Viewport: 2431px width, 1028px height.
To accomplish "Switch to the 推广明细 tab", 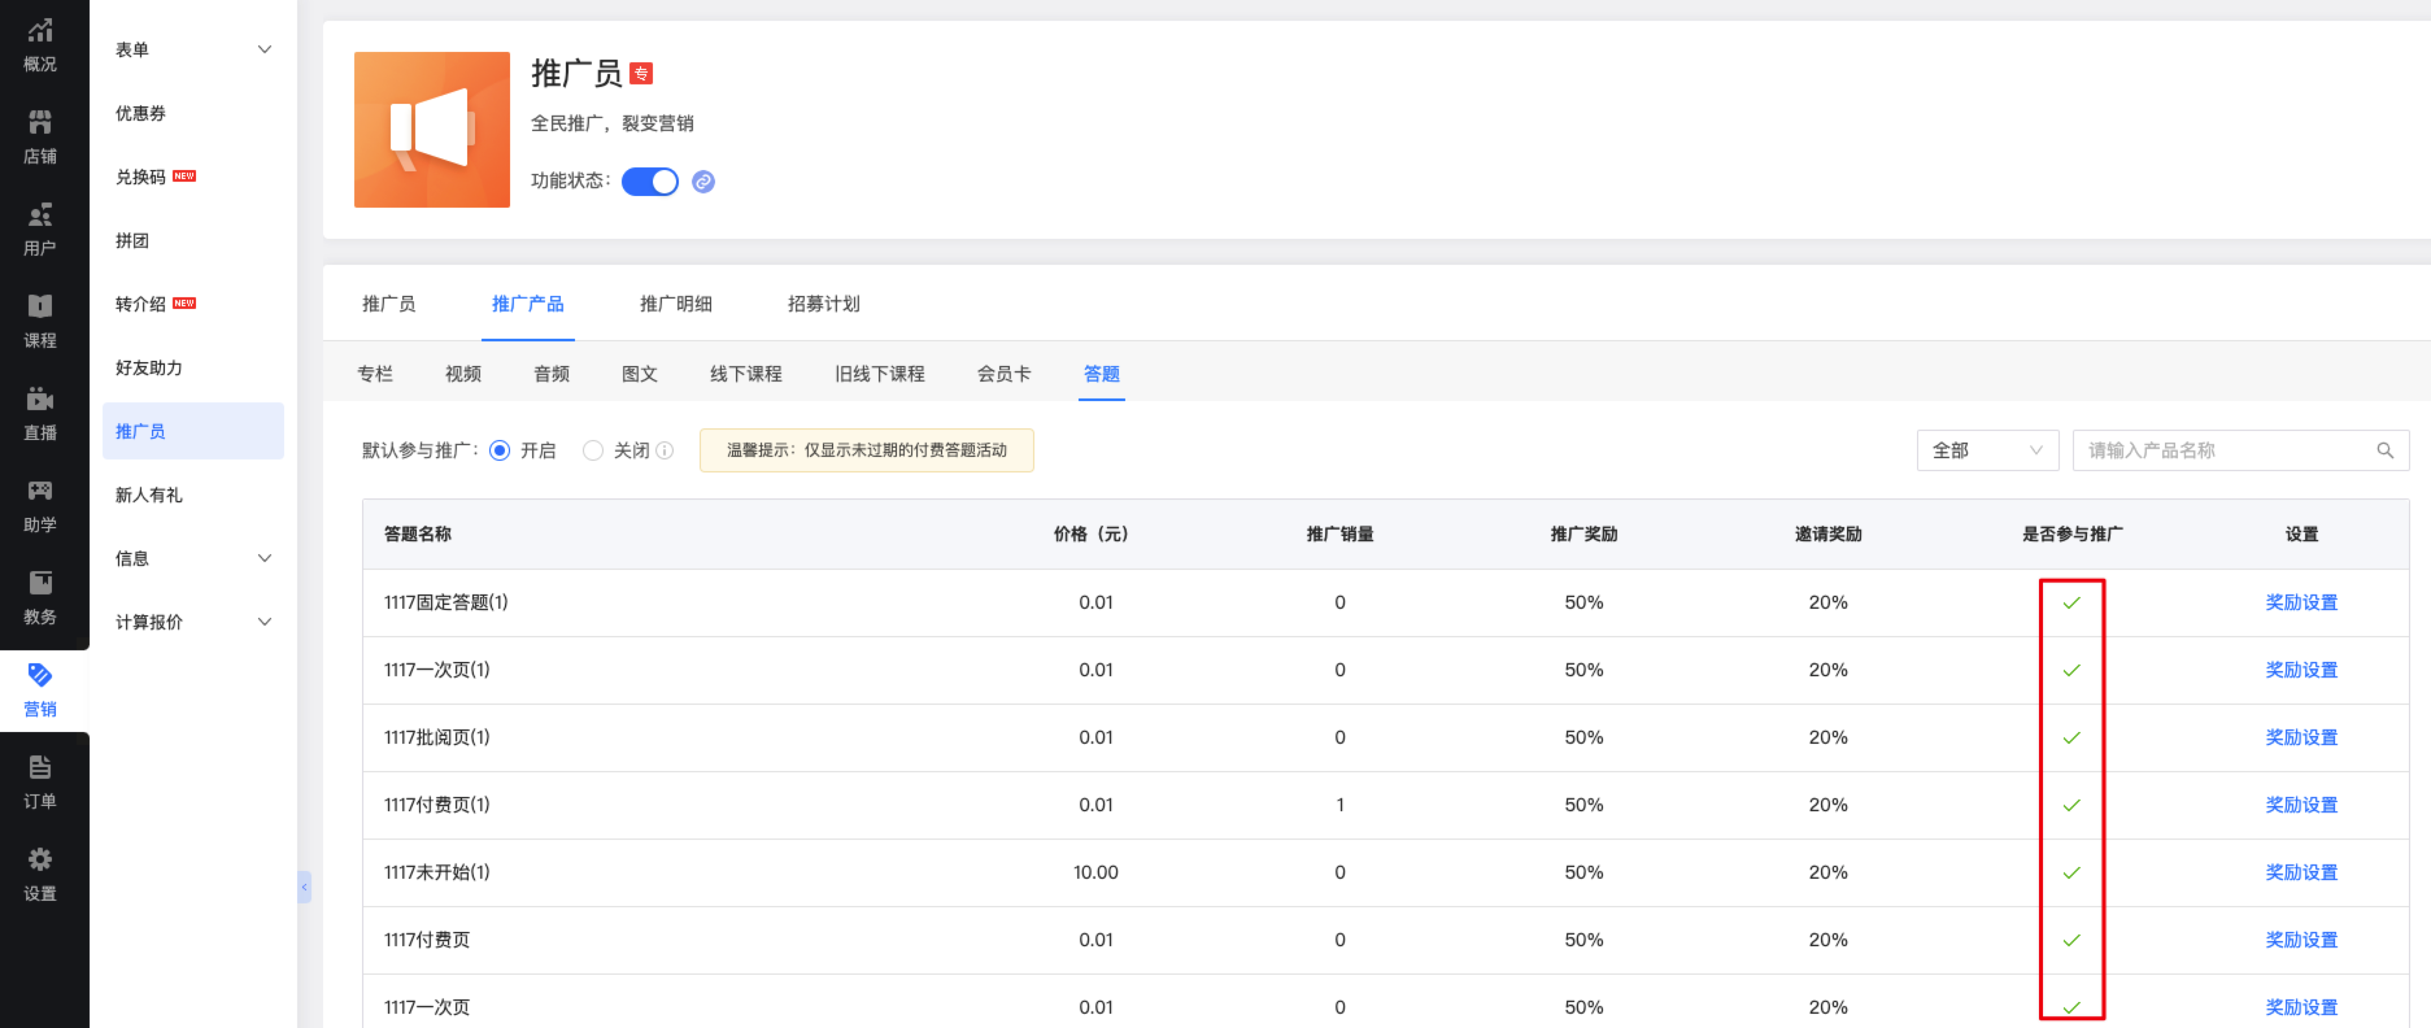I will coord(676,304).
